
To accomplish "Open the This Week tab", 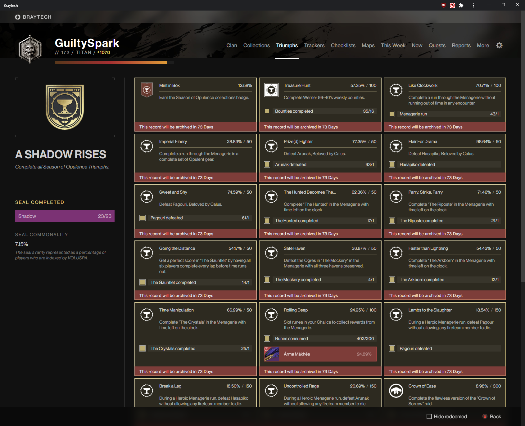I will pos(393,45).
